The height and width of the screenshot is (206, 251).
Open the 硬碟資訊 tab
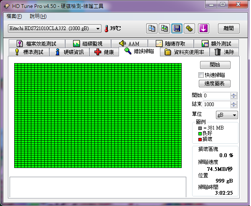(x=69, y=52)
